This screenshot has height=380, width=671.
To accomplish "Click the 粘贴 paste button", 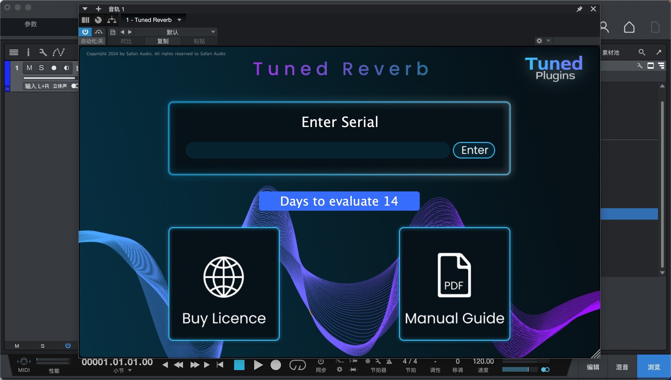I will 199,41.
